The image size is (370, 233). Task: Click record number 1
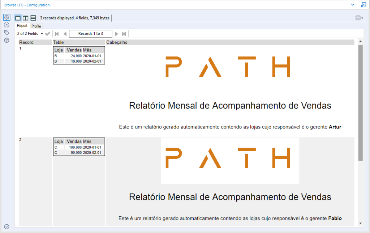click(20, 48)
